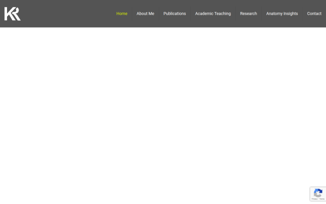This screenshot has height=204, width=326.
Task: Select the green highlighted Home link
Action: [122, 14]
